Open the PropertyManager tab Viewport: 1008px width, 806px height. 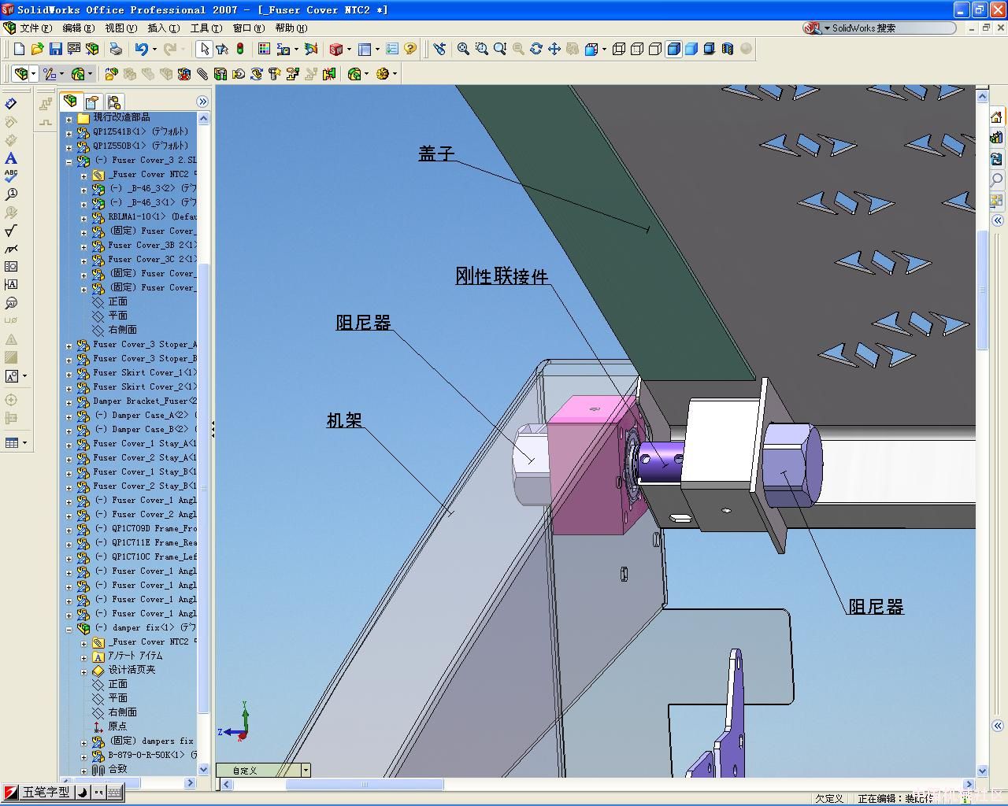tap(92, 102)
